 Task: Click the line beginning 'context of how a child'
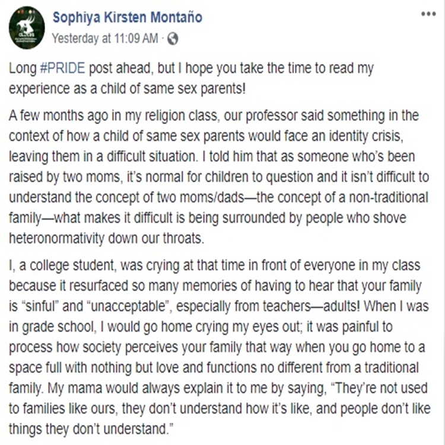point(206,136)
